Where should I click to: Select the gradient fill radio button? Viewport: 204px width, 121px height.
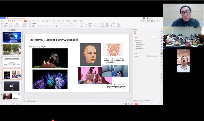click(x=135, y=43)
